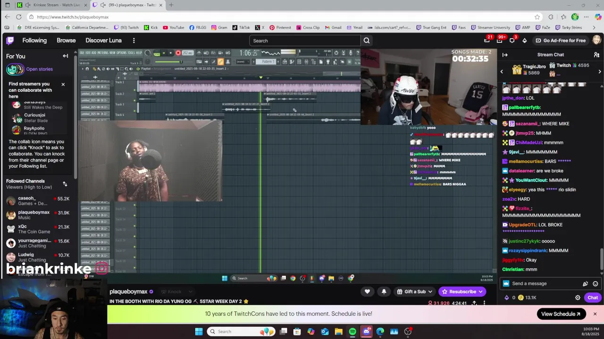Image resolution: width=604 pixels, height=339 pixels.
Task: Open the Twitch home logo
Action: pyautogui.click(x=10, y=40)
